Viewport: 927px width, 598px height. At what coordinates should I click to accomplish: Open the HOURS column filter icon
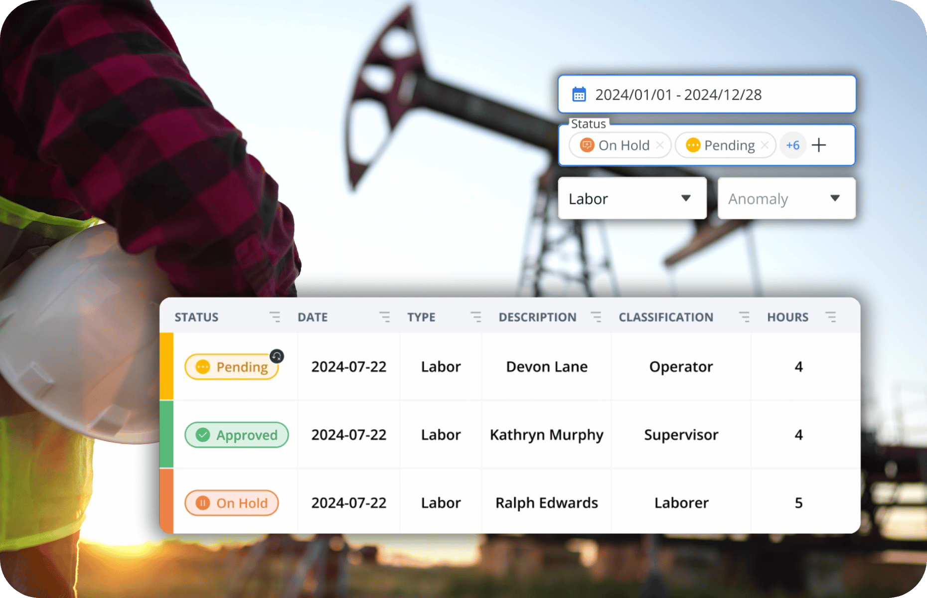pyautogui.click(x=831, y=317)
